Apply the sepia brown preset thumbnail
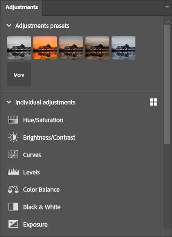The width and height of the screenshot is (172, 237). 98,48
